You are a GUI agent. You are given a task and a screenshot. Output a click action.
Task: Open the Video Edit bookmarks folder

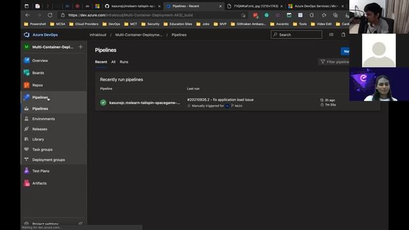point(321,24)
